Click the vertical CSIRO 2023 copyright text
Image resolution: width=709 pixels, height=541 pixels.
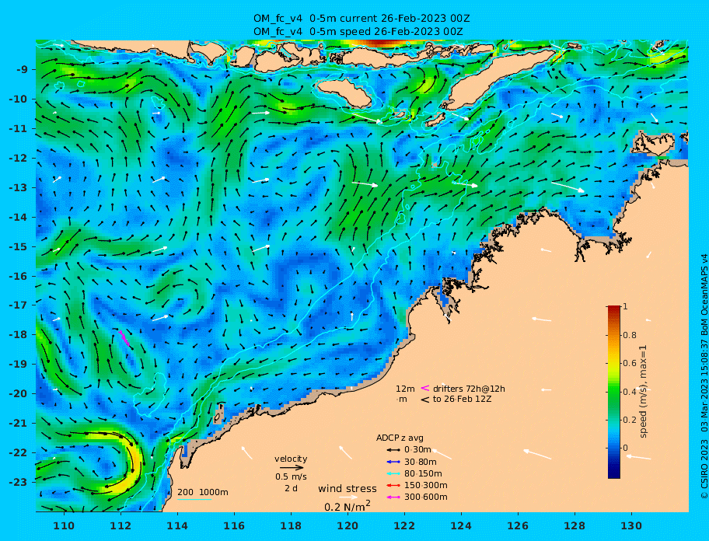coord(704,376)
